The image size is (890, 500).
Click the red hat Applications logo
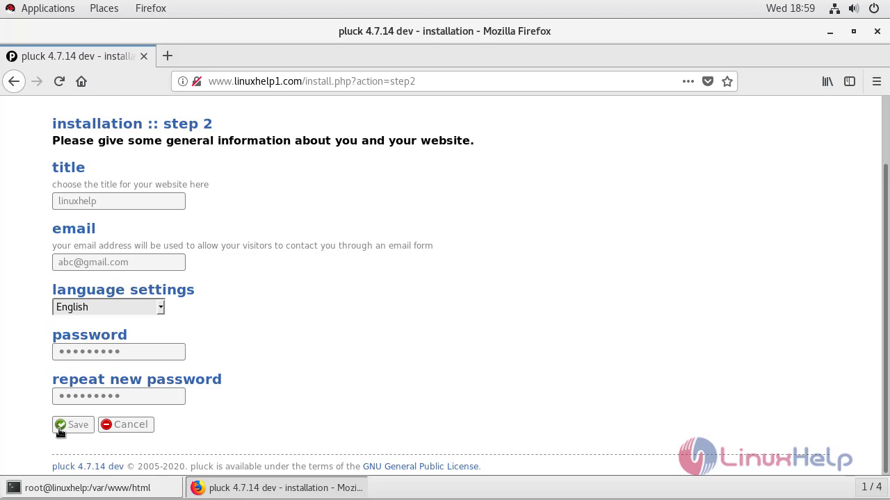[x=10, y=8]
